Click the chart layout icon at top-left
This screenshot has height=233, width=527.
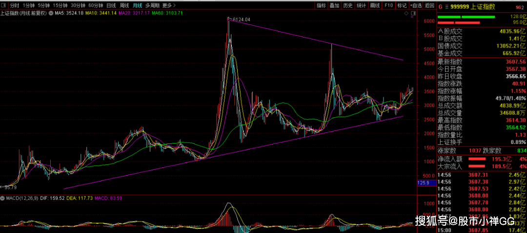click(x=4, y=5)
